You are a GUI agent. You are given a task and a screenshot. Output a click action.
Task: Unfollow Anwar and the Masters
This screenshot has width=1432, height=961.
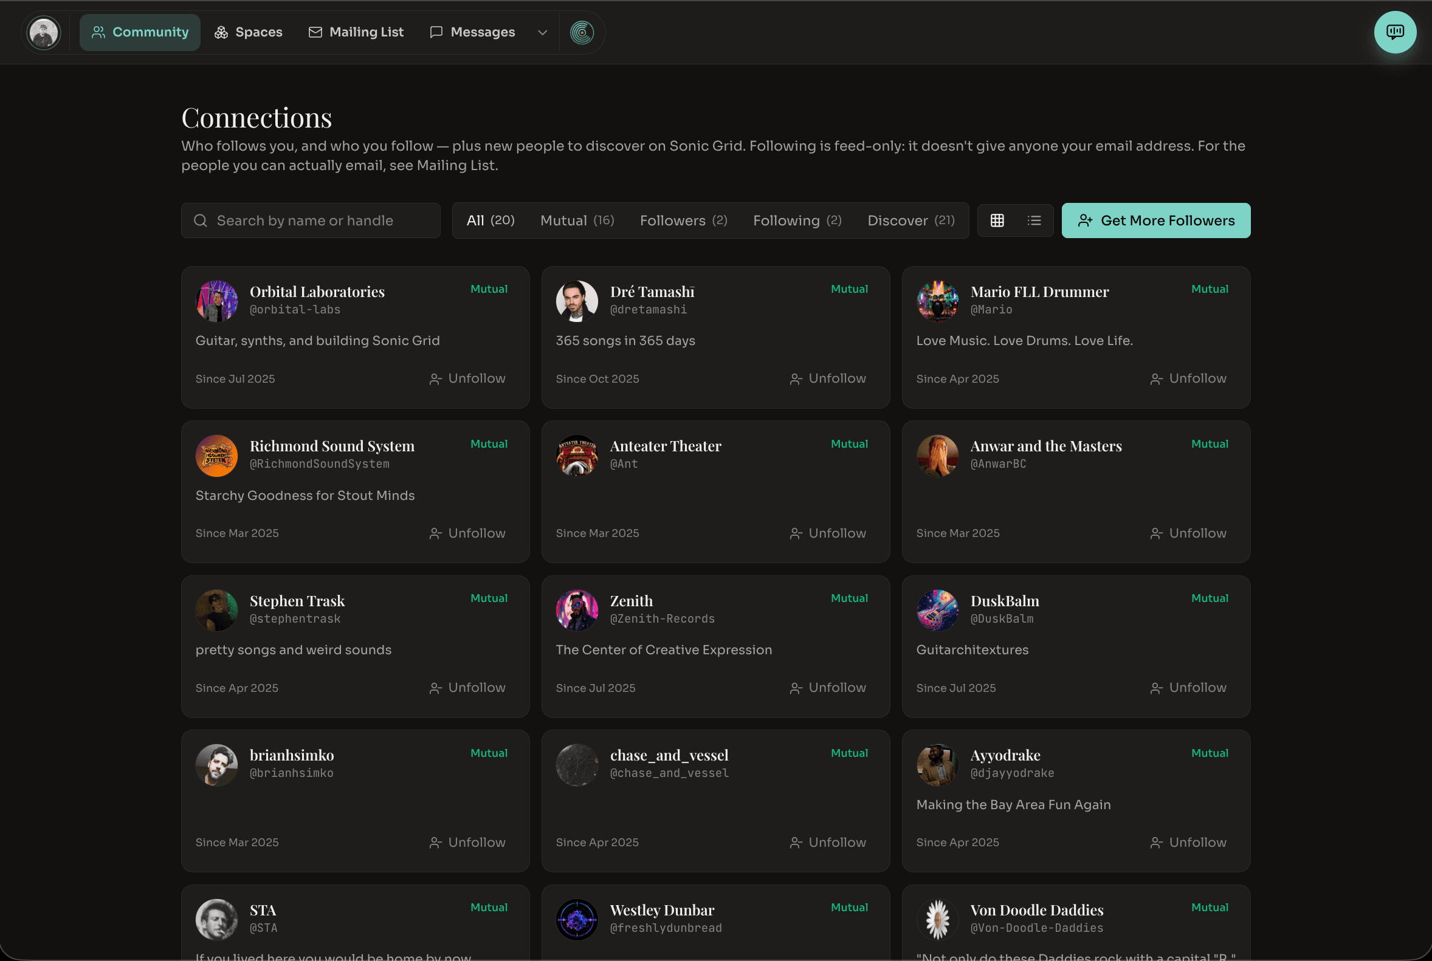point(1188,533)
